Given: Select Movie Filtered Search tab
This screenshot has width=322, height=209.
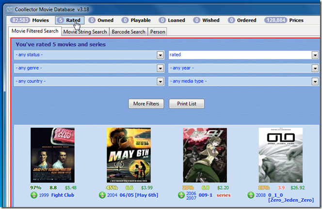Looking at the screenshot, I should tap(35, 31).
